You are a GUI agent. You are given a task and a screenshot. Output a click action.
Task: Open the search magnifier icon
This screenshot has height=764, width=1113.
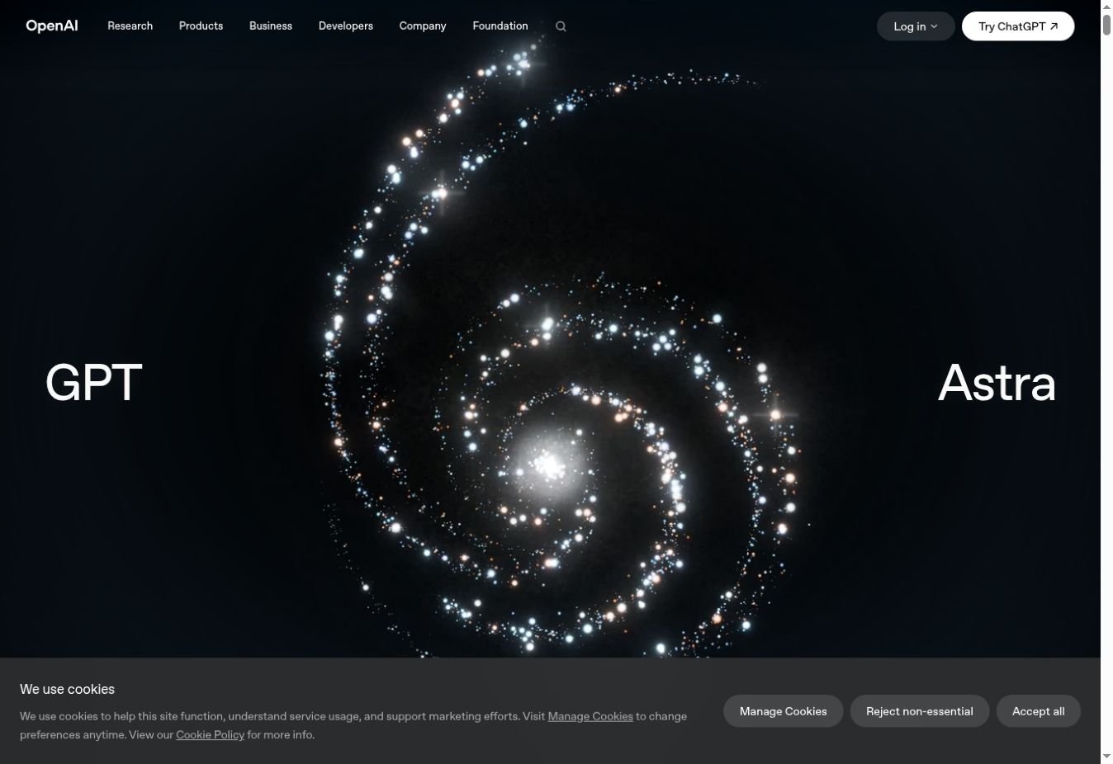[561, 26]
